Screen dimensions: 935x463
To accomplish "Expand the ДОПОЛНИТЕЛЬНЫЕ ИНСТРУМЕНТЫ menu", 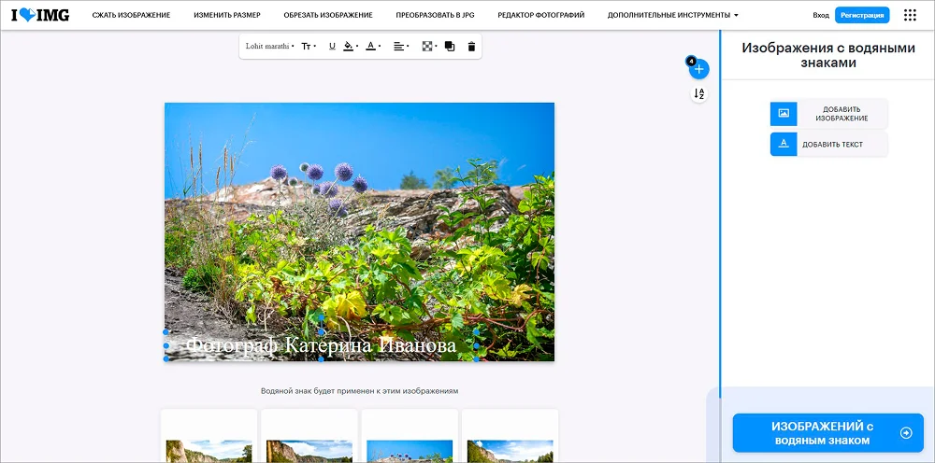I will click(x=672, y=15).
